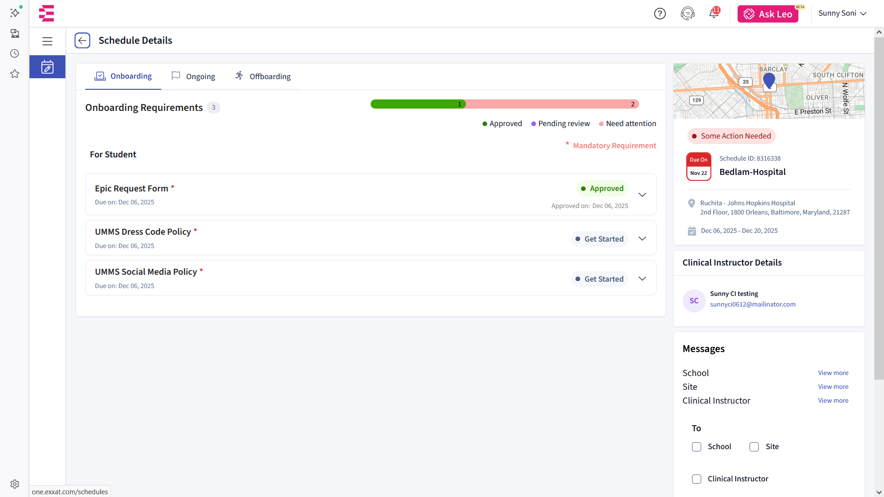Expand the Epic Request Form row
This screenshot has height=497, width=884.
[642, 195]
